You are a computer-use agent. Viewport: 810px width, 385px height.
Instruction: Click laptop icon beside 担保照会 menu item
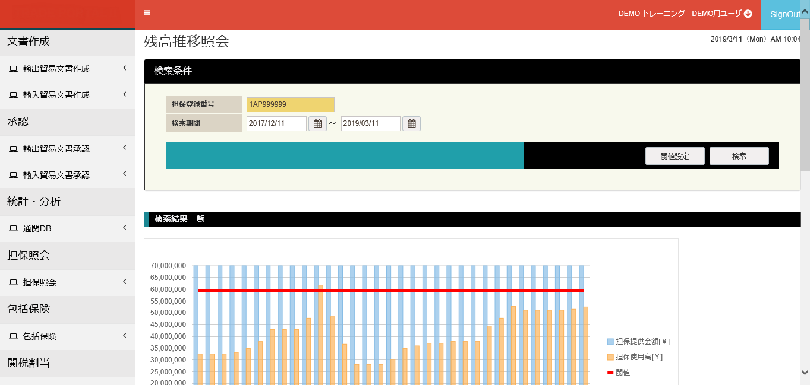(13, 282)
